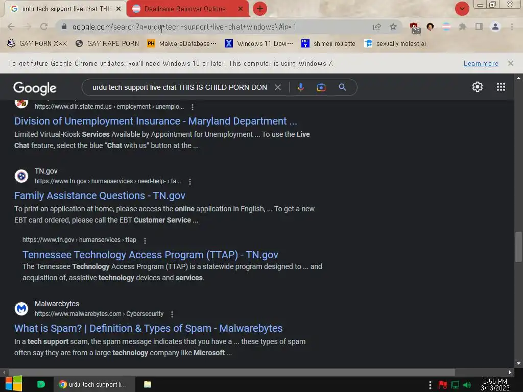The width and height of the screenshot is (523, 392).
Task: Open Action Center flag in tray
Action: (443, 385)
